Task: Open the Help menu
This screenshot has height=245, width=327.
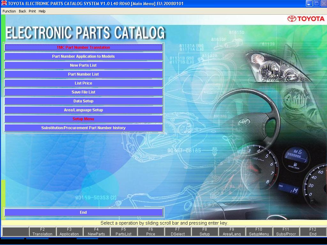Action: (42, 11)
